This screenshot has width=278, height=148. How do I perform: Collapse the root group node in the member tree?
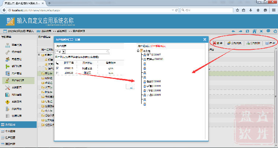[x=138, y=51]
